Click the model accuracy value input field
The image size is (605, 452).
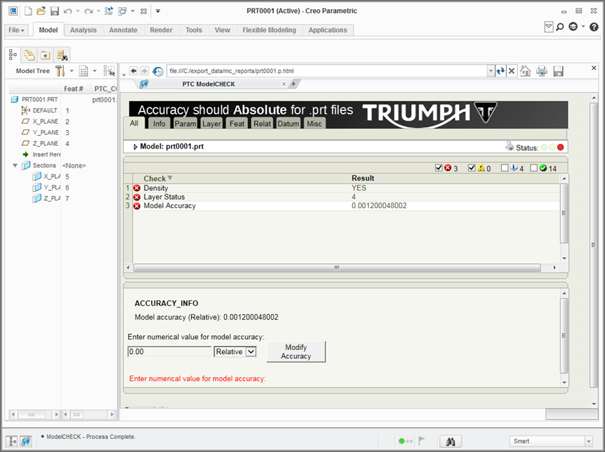coord(169,351)
